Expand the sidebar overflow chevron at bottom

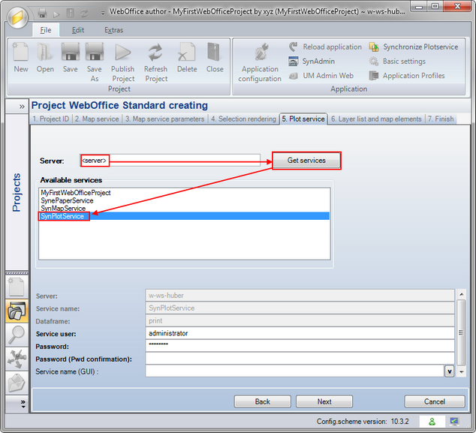[x=23, y=404]
